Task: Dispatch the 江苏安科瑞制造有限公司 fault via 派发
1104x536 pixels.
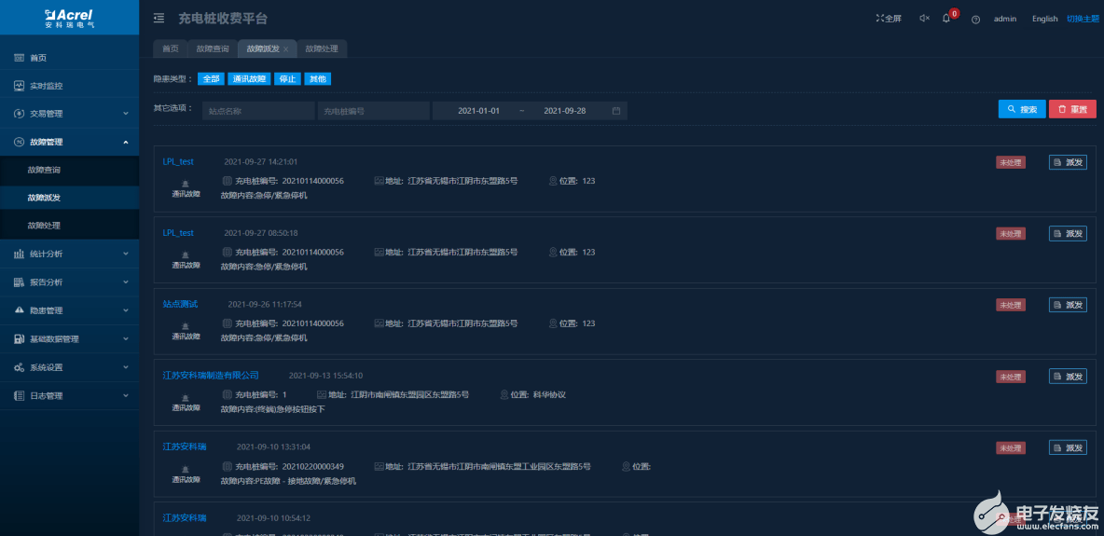Action: pyautogui.click(x=1068, y=376)
